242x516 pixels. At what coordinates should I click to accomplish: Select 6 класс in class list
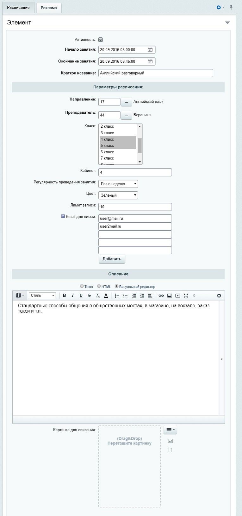(x=118, y=152)
